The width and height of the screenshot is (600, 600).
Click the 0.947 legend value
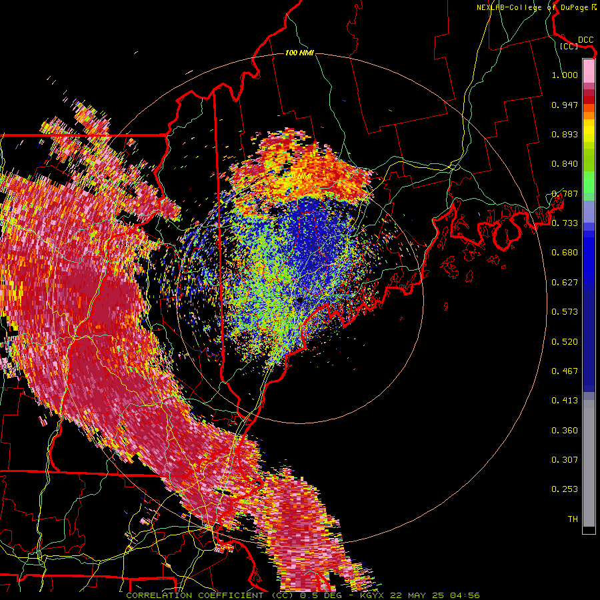[x=565, y=105]
